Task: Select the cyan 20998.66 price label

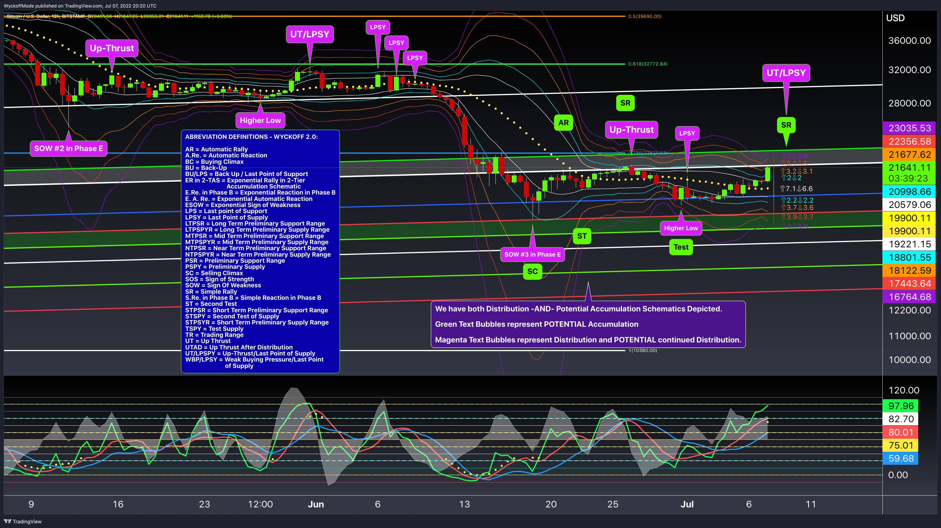Action: pos(909,192)
